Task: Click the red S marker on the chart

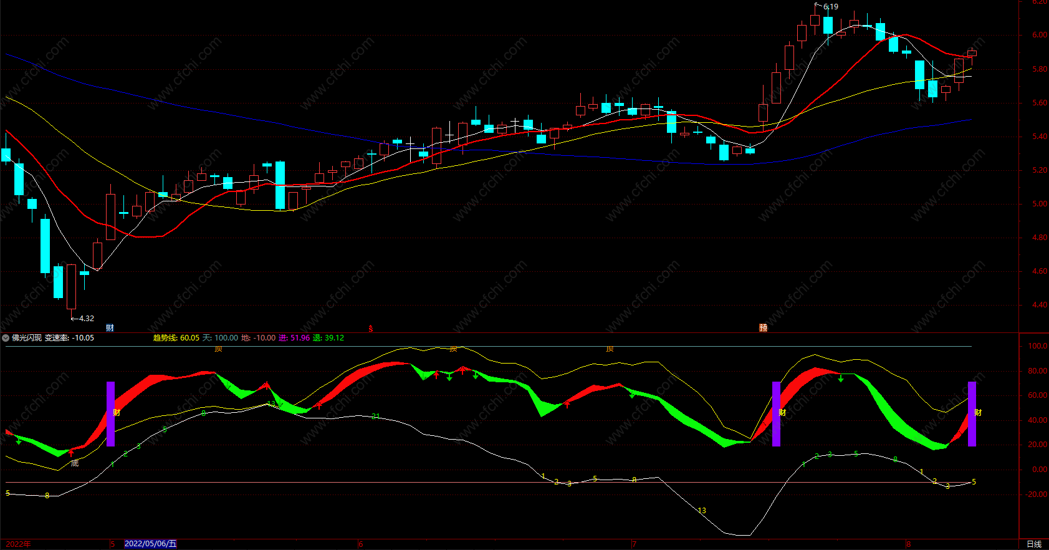Action: tap(371, 329)
